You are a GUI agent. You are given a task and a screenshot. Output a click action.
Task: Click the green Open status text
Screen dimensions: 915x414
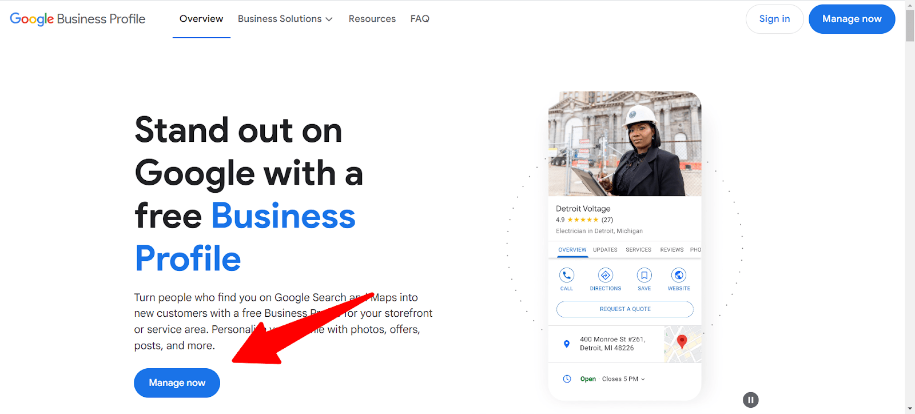tap(588, 379)
